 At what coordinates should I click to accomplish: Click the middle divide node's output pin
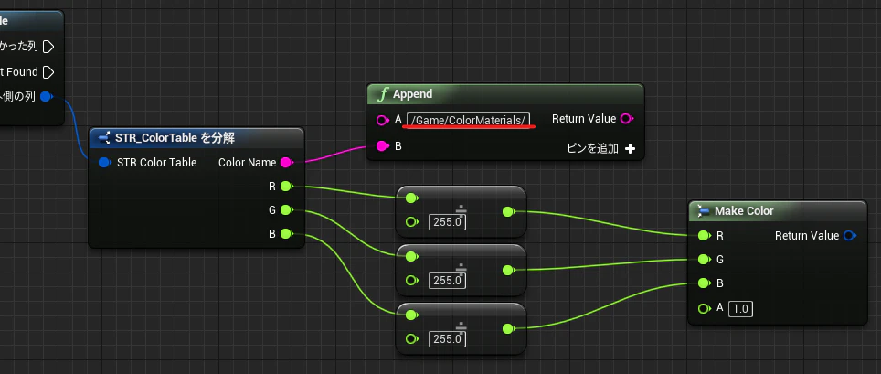tap(508, 270)
